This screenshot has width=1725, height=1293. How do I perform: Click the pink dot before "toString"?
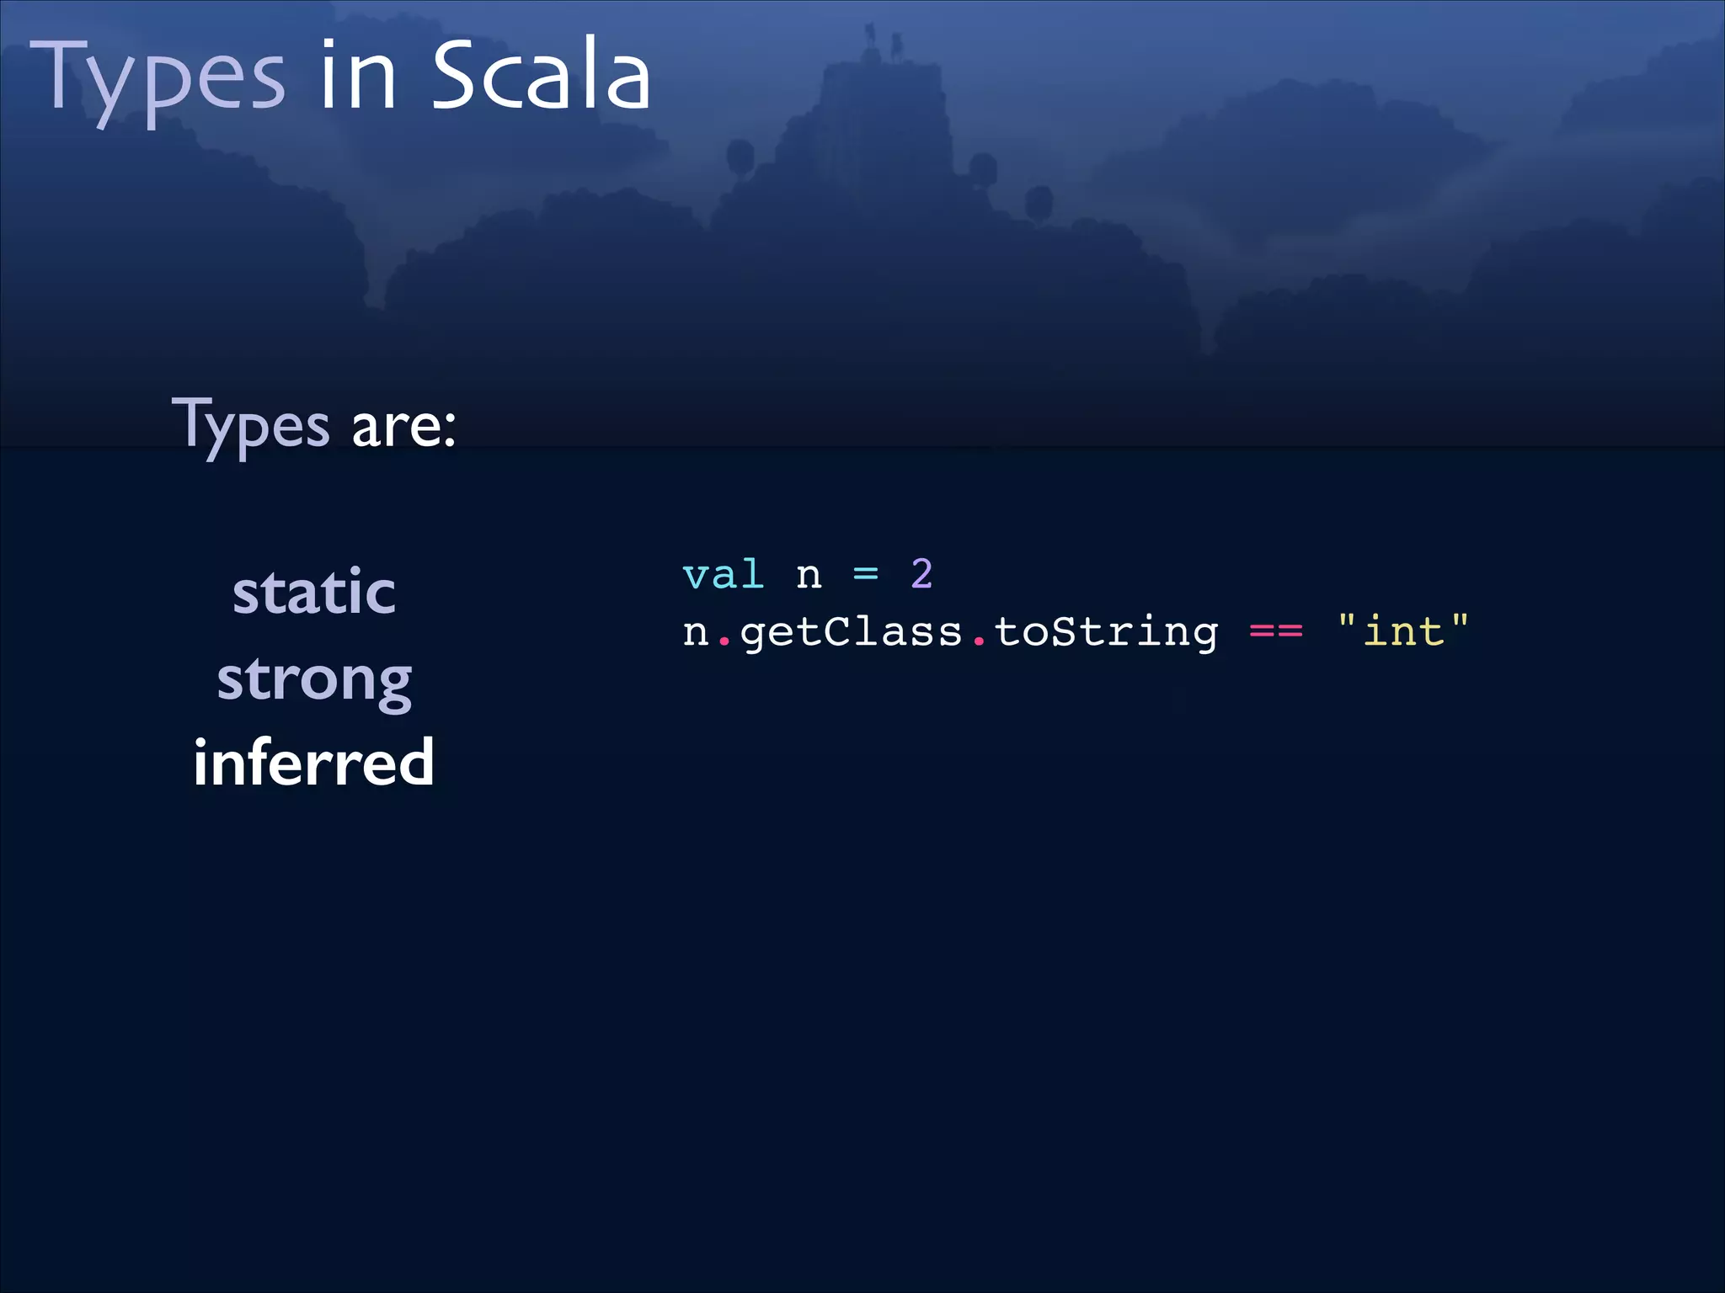click(x=979, y=643)
